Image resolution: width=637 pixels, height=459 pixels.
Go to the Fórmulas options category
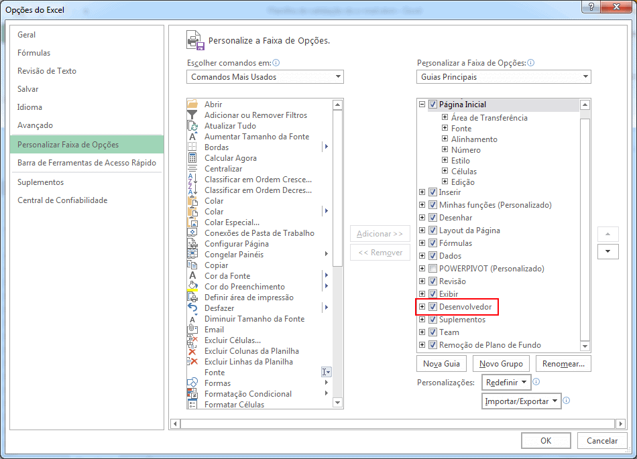pos(34,53)
